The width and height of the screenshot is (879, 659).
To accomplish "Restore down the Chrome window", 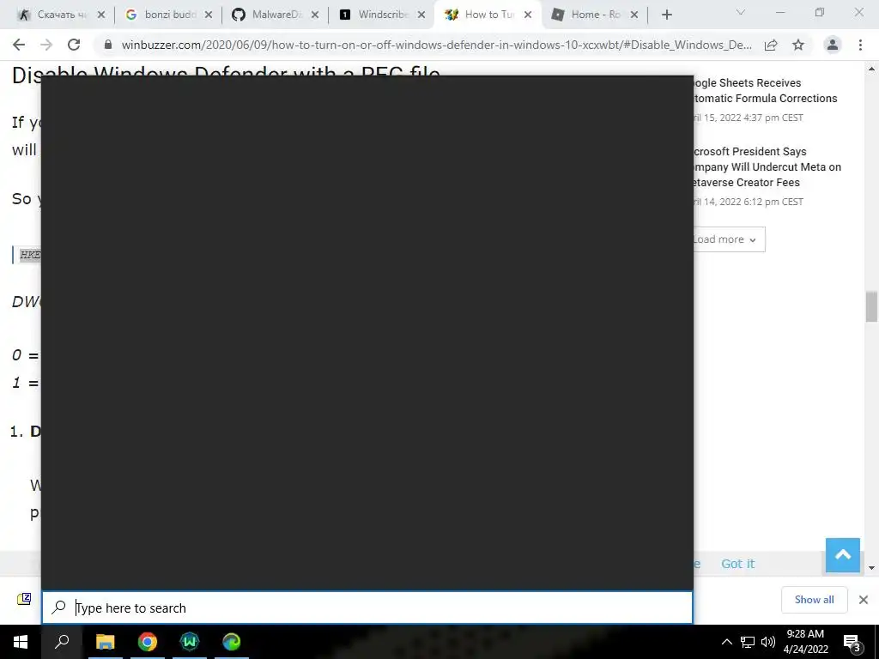I will pos(820,12).
